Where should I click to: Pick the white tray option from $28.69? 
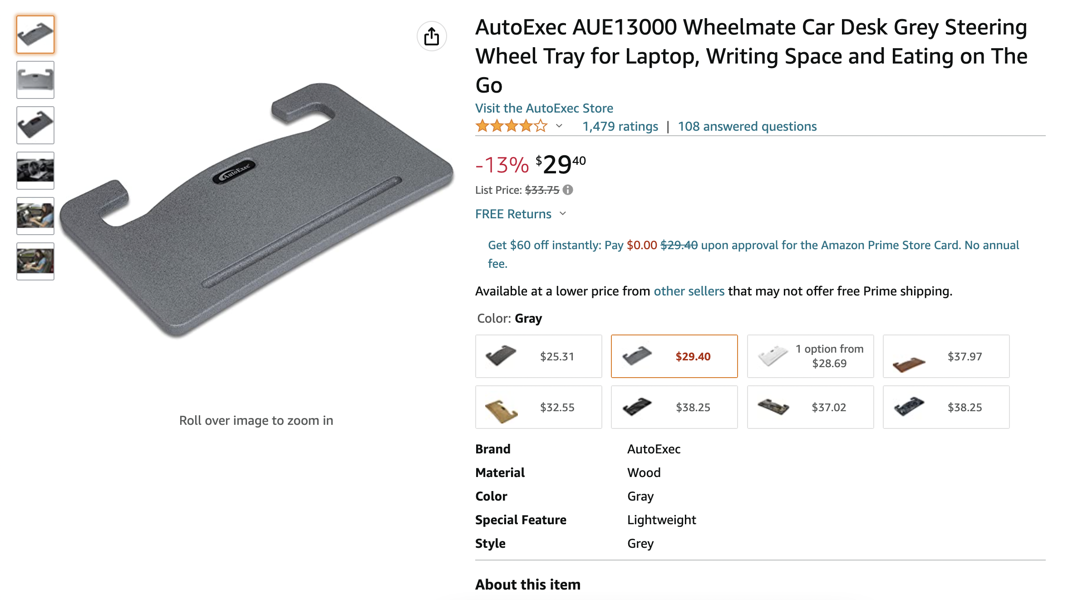pyautogui.click(x=810, y=356)
